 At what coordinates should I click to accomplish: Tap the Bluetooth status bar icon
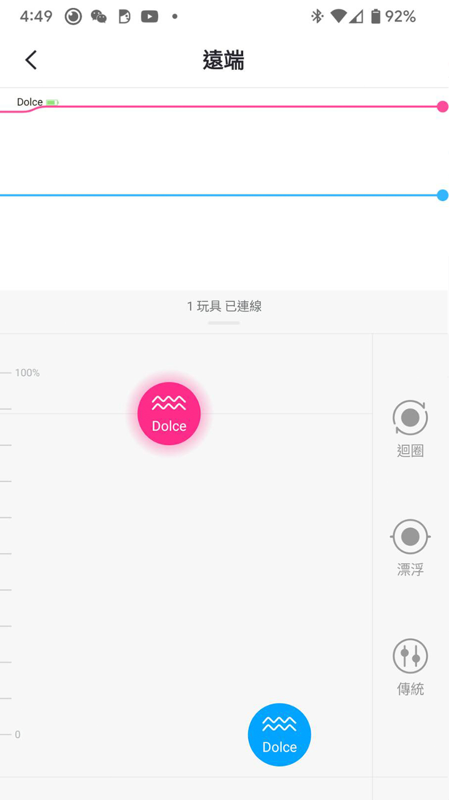(x=317, y=16)
